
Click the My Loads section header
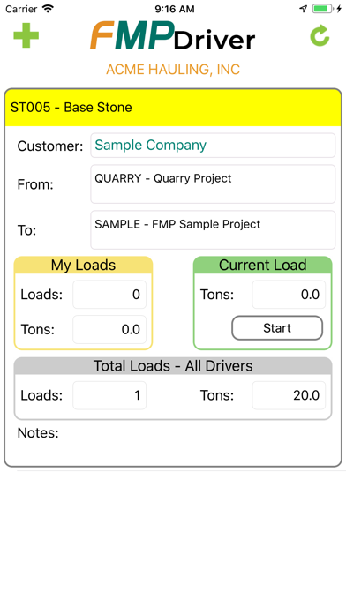(83, 266)
